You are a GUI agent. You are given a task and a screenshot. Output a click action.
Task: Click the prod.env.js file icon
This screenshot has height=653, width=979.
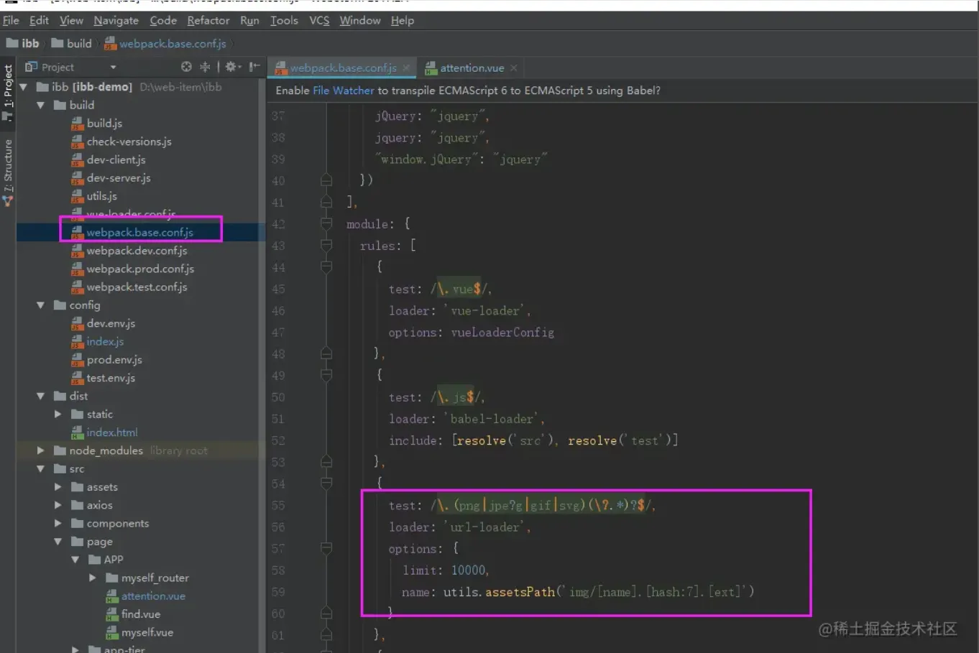[78, 360]
